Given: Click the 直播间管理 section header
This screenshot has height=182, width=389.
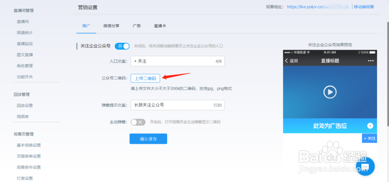Looking at the screenshot, I should tap(24, 10).
